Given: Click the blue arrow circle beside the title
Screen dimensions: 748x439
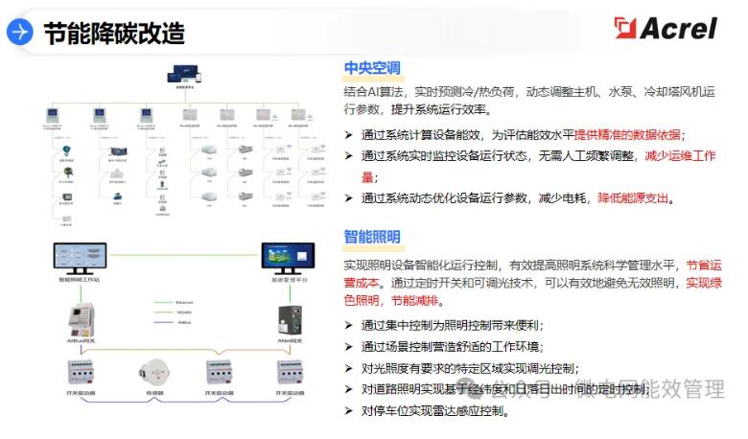Looking at the screenshot, I should 20,33.
